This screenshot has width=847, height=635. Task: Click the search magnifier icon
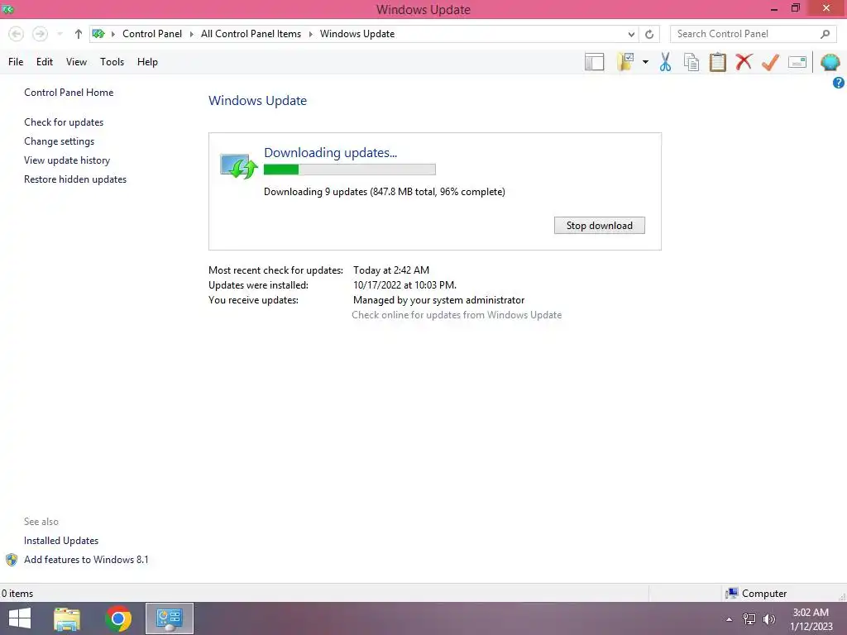pyautogui.click(x=825, y=34)
